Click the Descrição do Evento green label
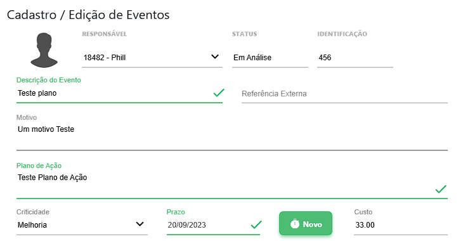Viewport: 470px width, 241px height. (49, 80)
